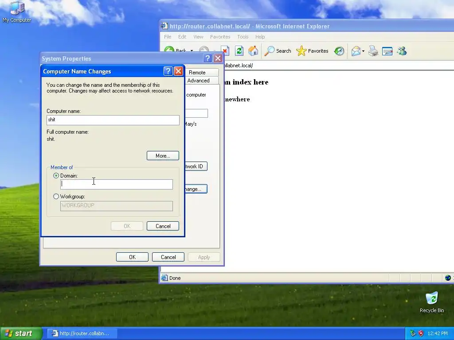Click the network tray icon
The height and width of the screenshot is (340, 454).
[413, 333]
